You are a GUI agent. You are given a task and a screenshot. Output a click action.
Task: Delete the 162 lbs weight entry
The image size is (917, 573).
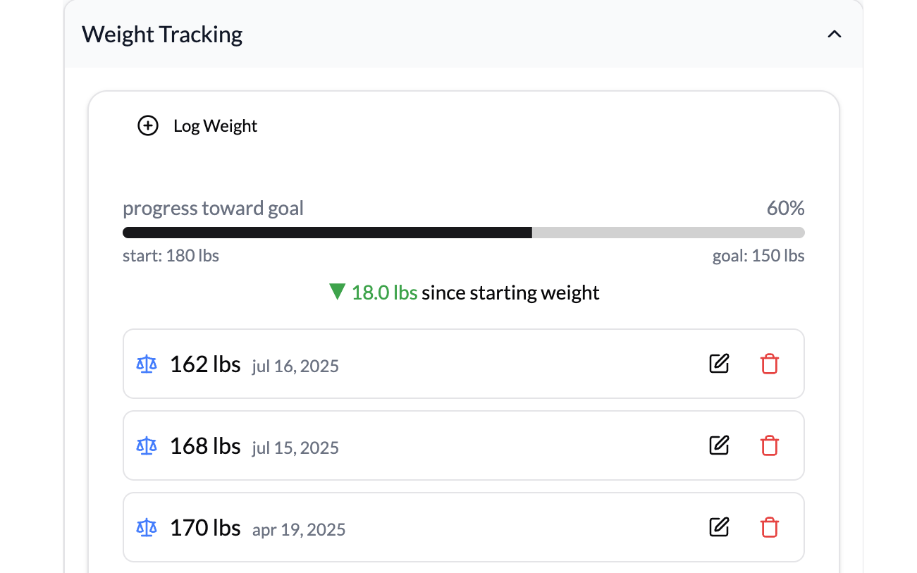coord(770,364)
